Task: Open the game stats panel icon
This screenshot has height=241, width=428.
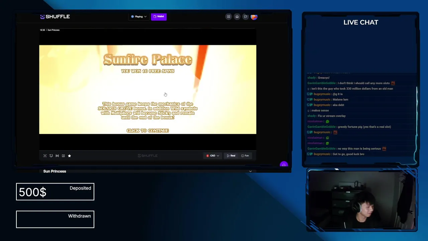Action: click(63, 156)
